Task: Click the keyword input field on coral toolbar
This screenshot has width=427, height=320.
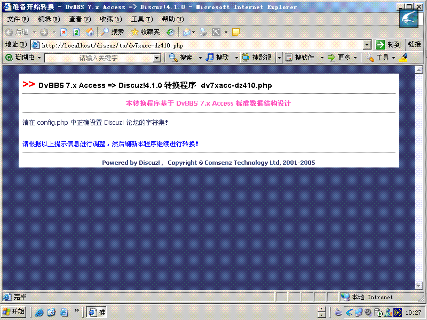Action: click(x=96, y=57)
